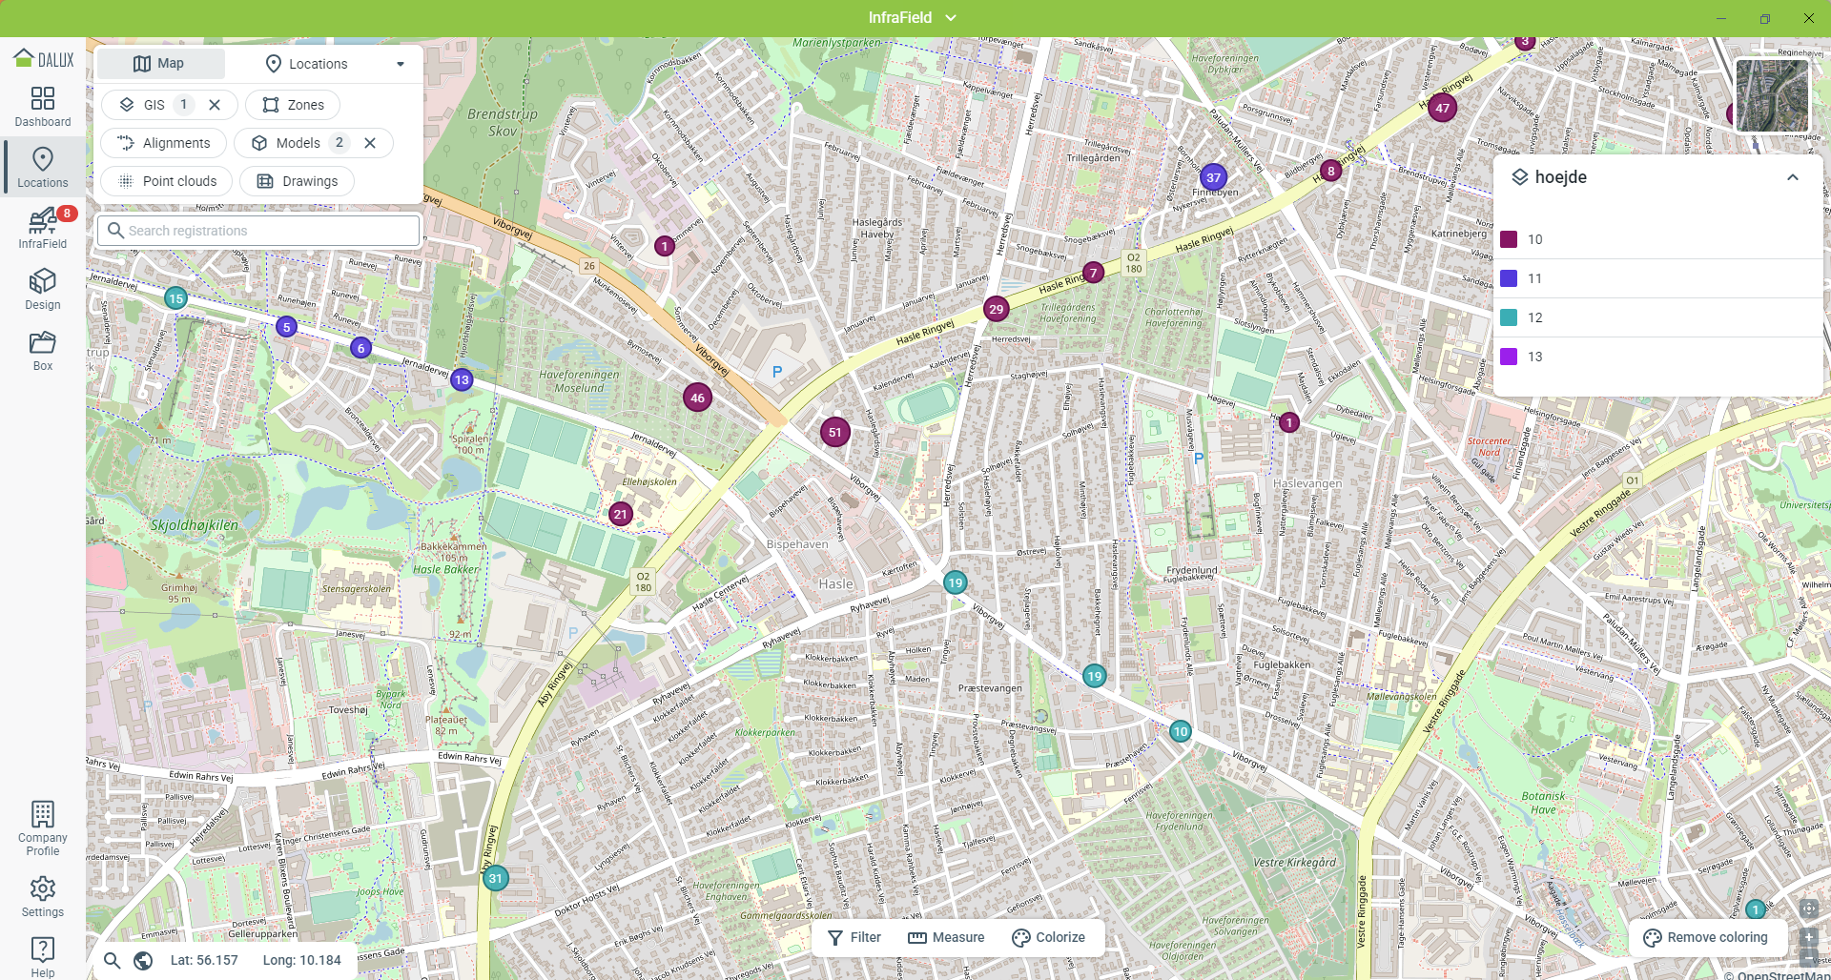1831x980 pixels.
Task: Toggle the Point clouds layer chip
Action: coord(166,181)
